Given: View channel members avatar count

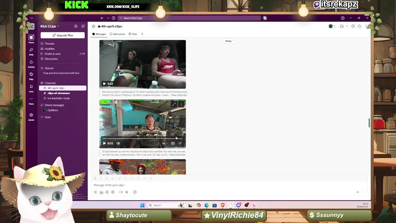Looking at the screenshot, I should 332,26.
